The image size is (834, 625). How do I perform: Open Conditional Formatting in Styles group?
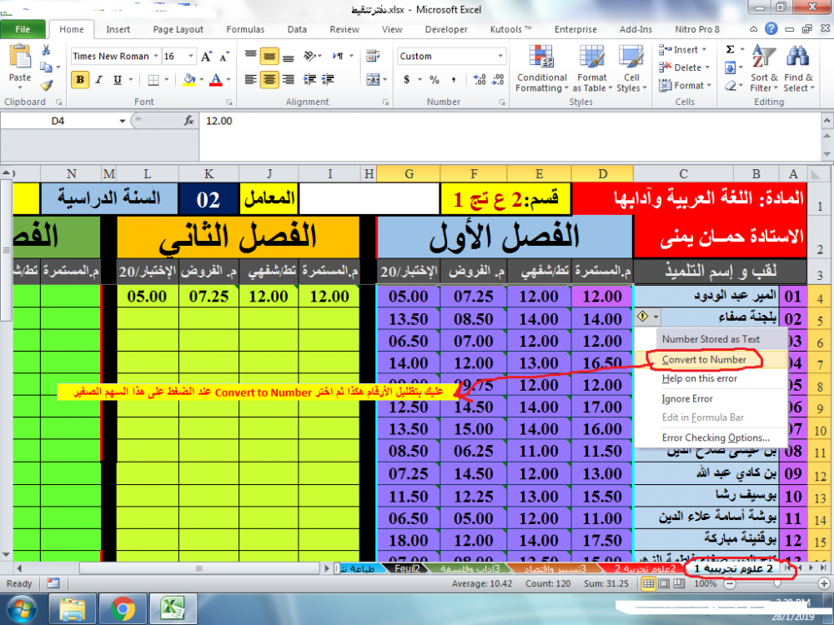coord(541,70)
